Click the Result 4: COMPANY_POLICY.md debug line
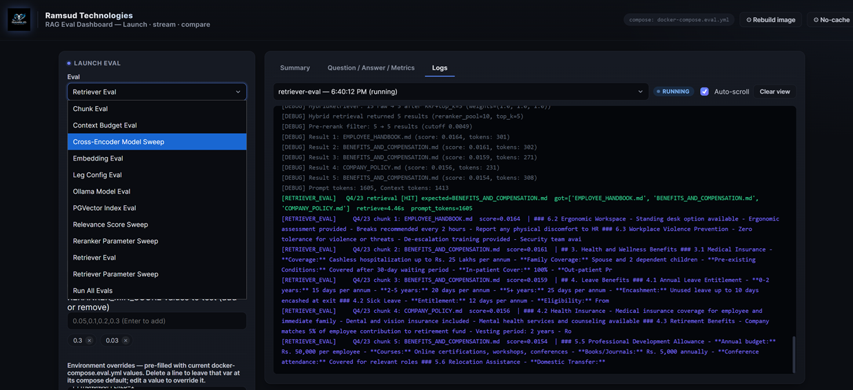The width and height of the screenshot is (853, 390). coord(391,167)
